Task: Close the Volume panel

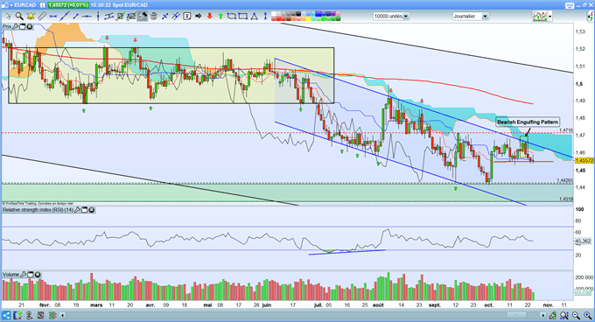Action: pyautogui.click(x=38, y=274)
